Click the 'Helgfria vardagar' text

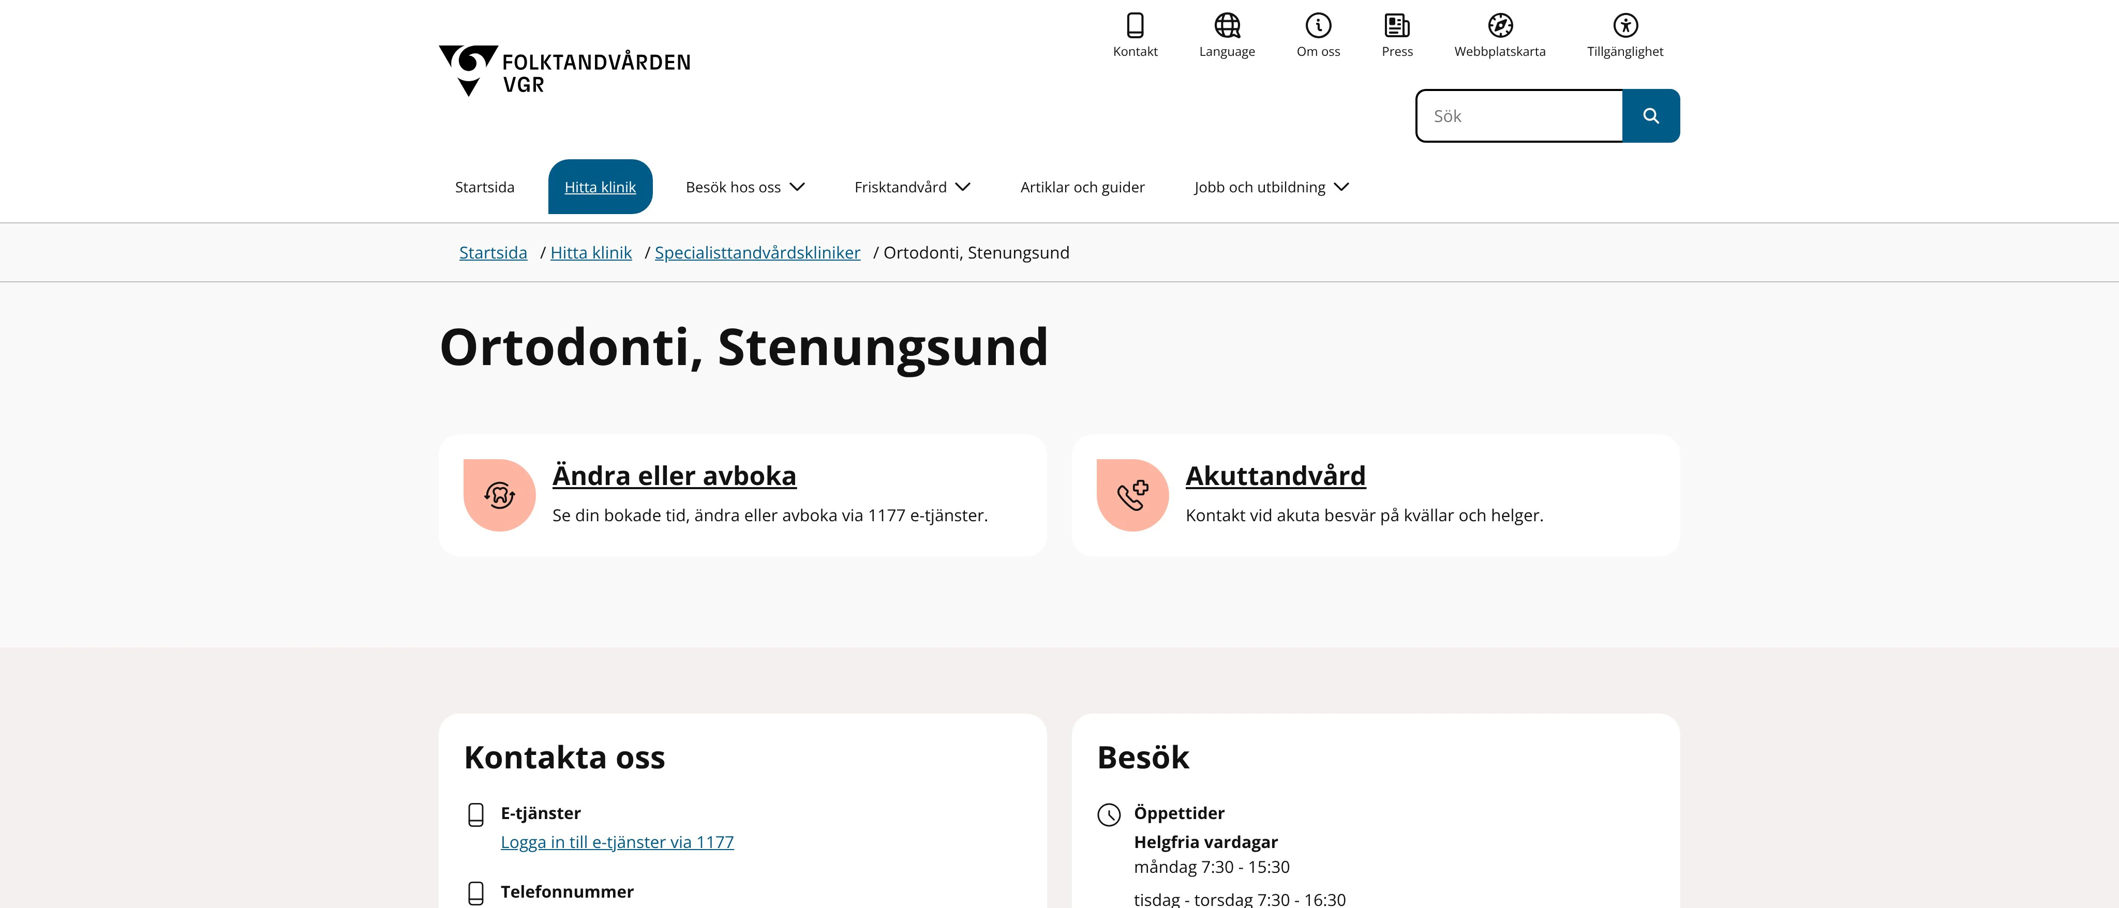click(1205, 842)
